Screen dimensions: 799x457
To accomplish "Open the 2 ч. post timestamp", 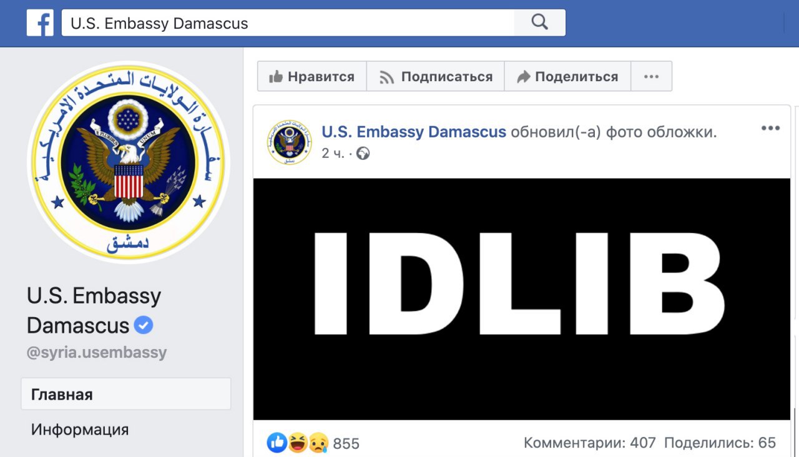I will [x=333, y=154].
